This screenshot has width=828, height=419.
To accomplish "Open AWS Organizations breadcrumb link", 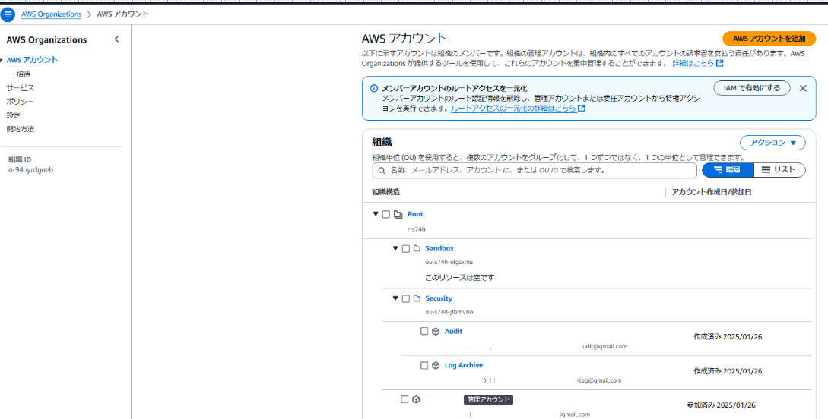I will (x=51, y=14).
